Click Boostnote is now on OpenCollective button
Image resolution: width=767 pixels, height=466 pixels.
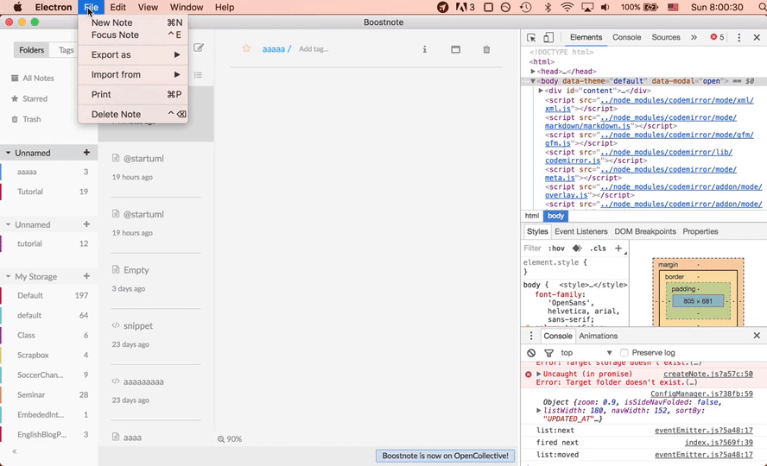[x=445, y=456]
